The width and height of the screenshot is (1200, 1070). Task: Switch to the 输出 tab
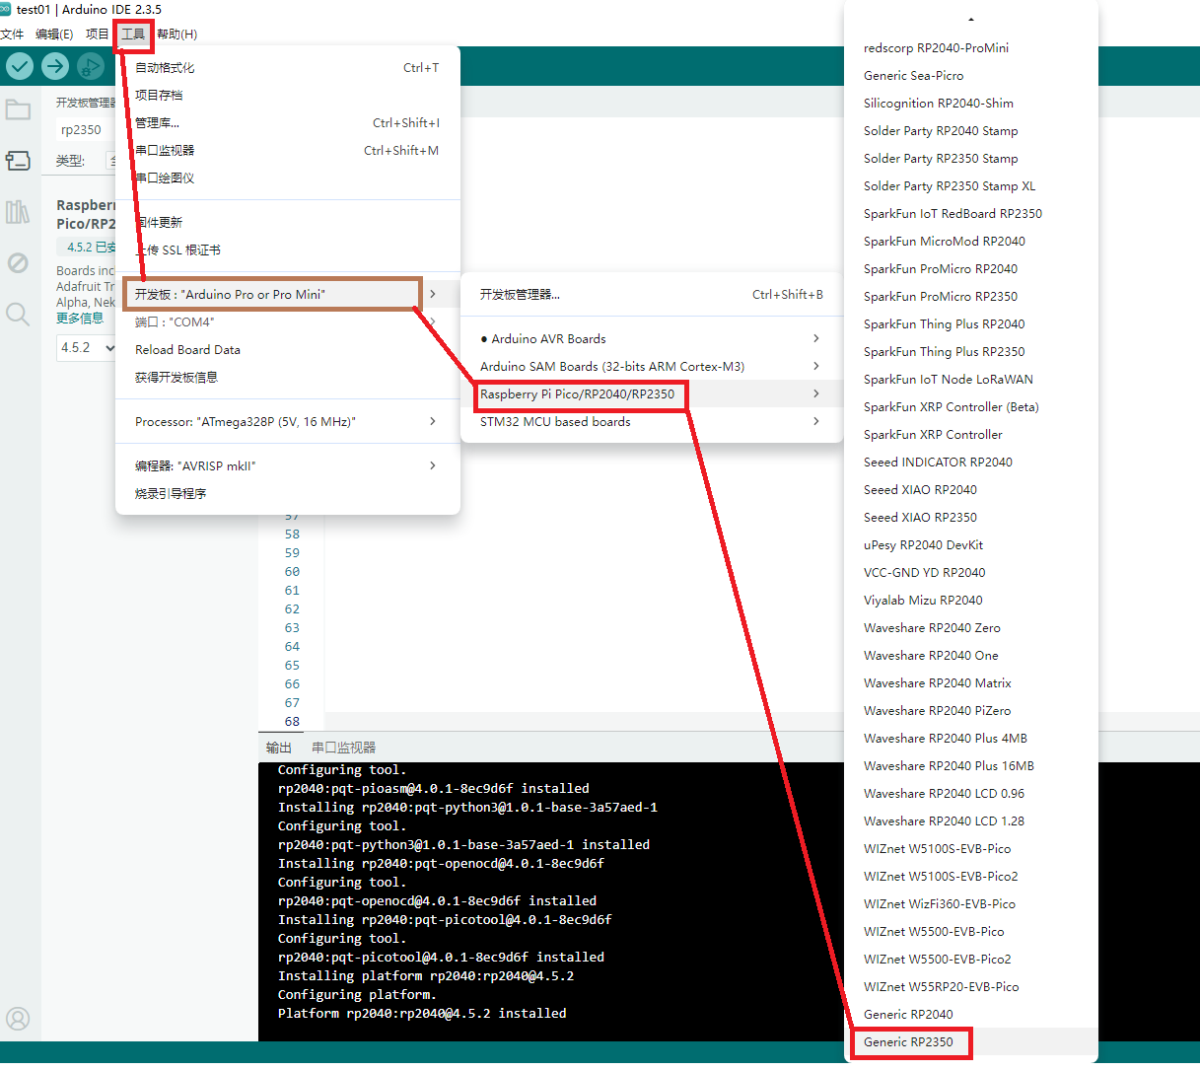(279, 748)
